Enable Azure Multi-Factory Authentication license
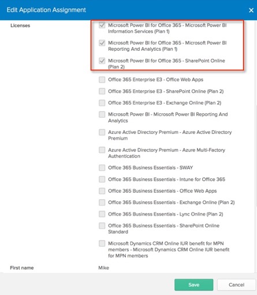 102,150
